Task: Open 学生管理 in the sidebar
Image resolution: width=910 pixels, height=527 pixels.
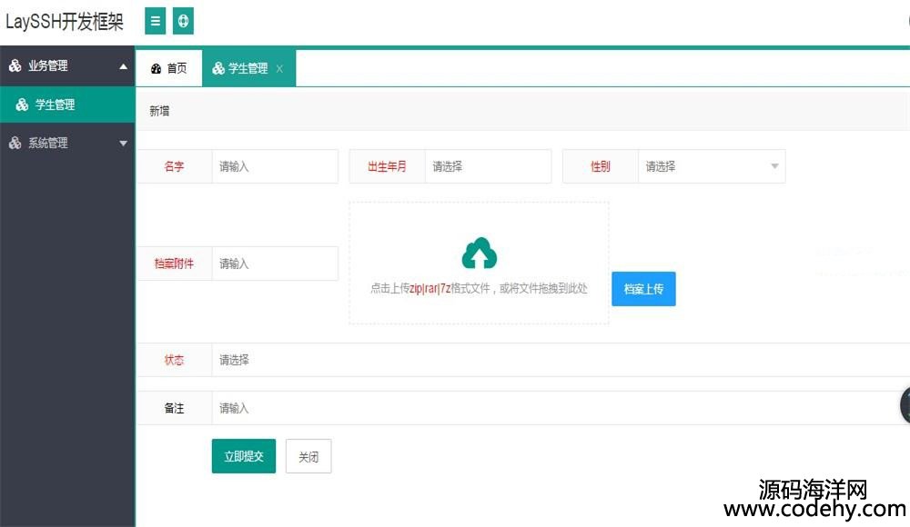Action: 67,104
